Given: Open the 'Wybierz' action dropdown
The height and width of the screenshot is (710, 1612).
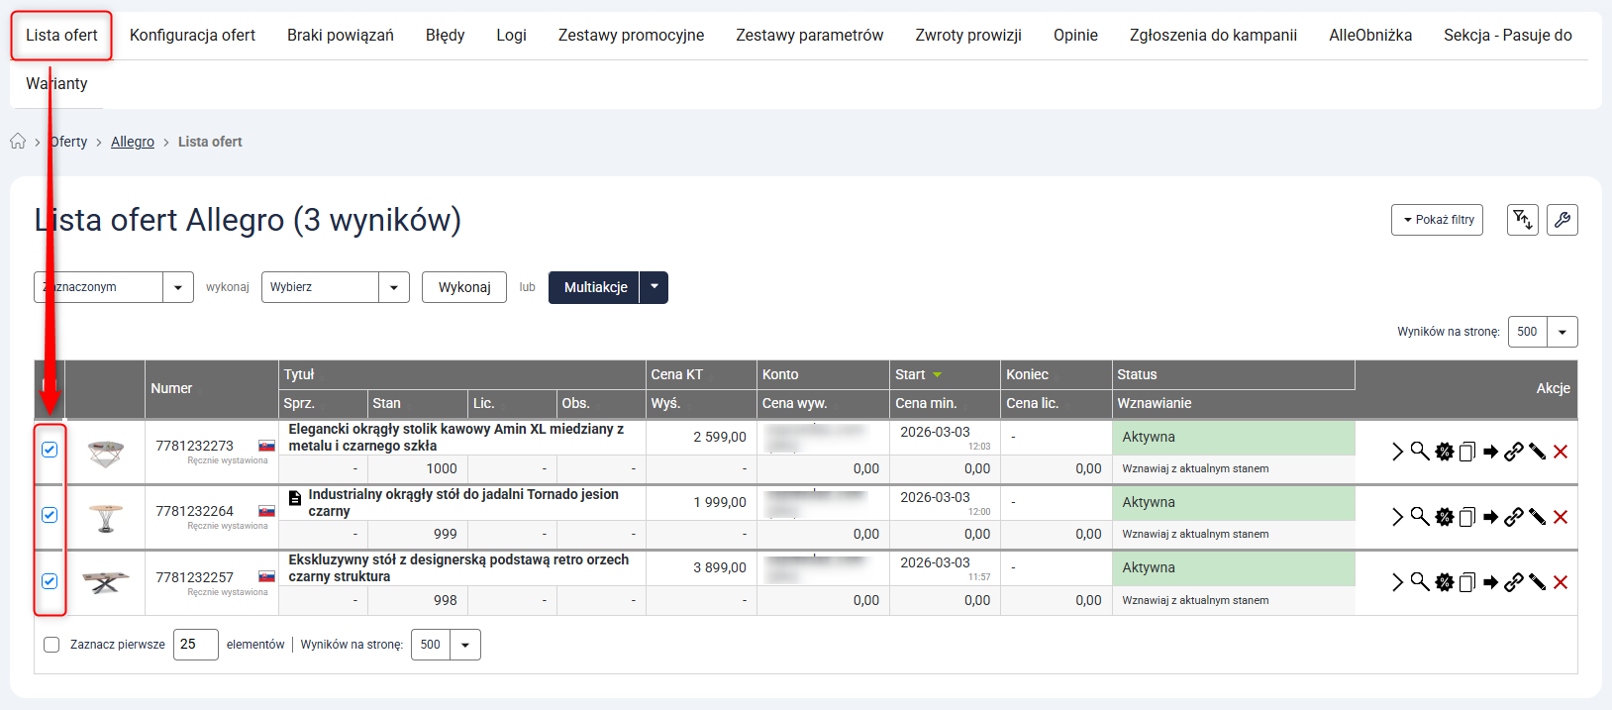Looking at the screenshot, I should point(335,287).
